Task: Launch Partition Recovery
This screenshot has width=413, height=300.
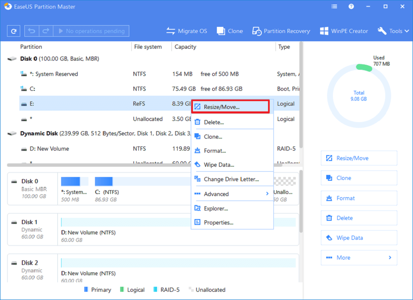Action: (x=281, y=31)
